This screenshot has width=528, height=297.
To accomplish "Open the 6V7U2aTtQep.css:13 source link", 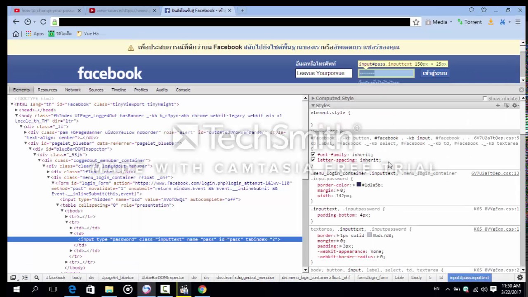I will tap(495, 173).
